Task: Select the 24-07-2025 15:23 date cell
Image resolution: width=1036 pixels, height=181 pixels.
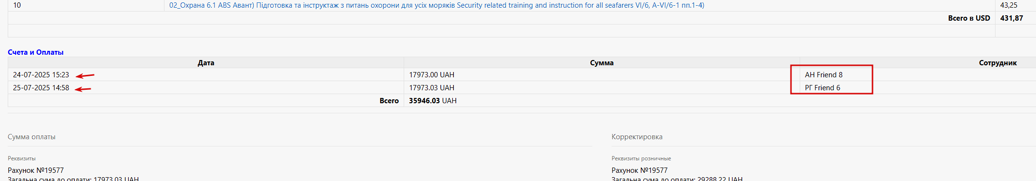Action: point(41,75)
